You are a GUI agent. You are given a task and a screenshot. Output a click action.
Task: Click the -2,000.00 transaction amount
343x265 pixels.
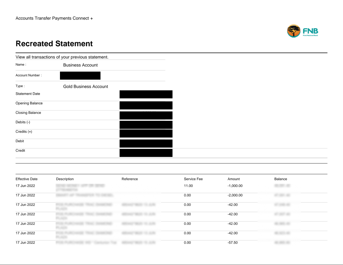point(235,195)
